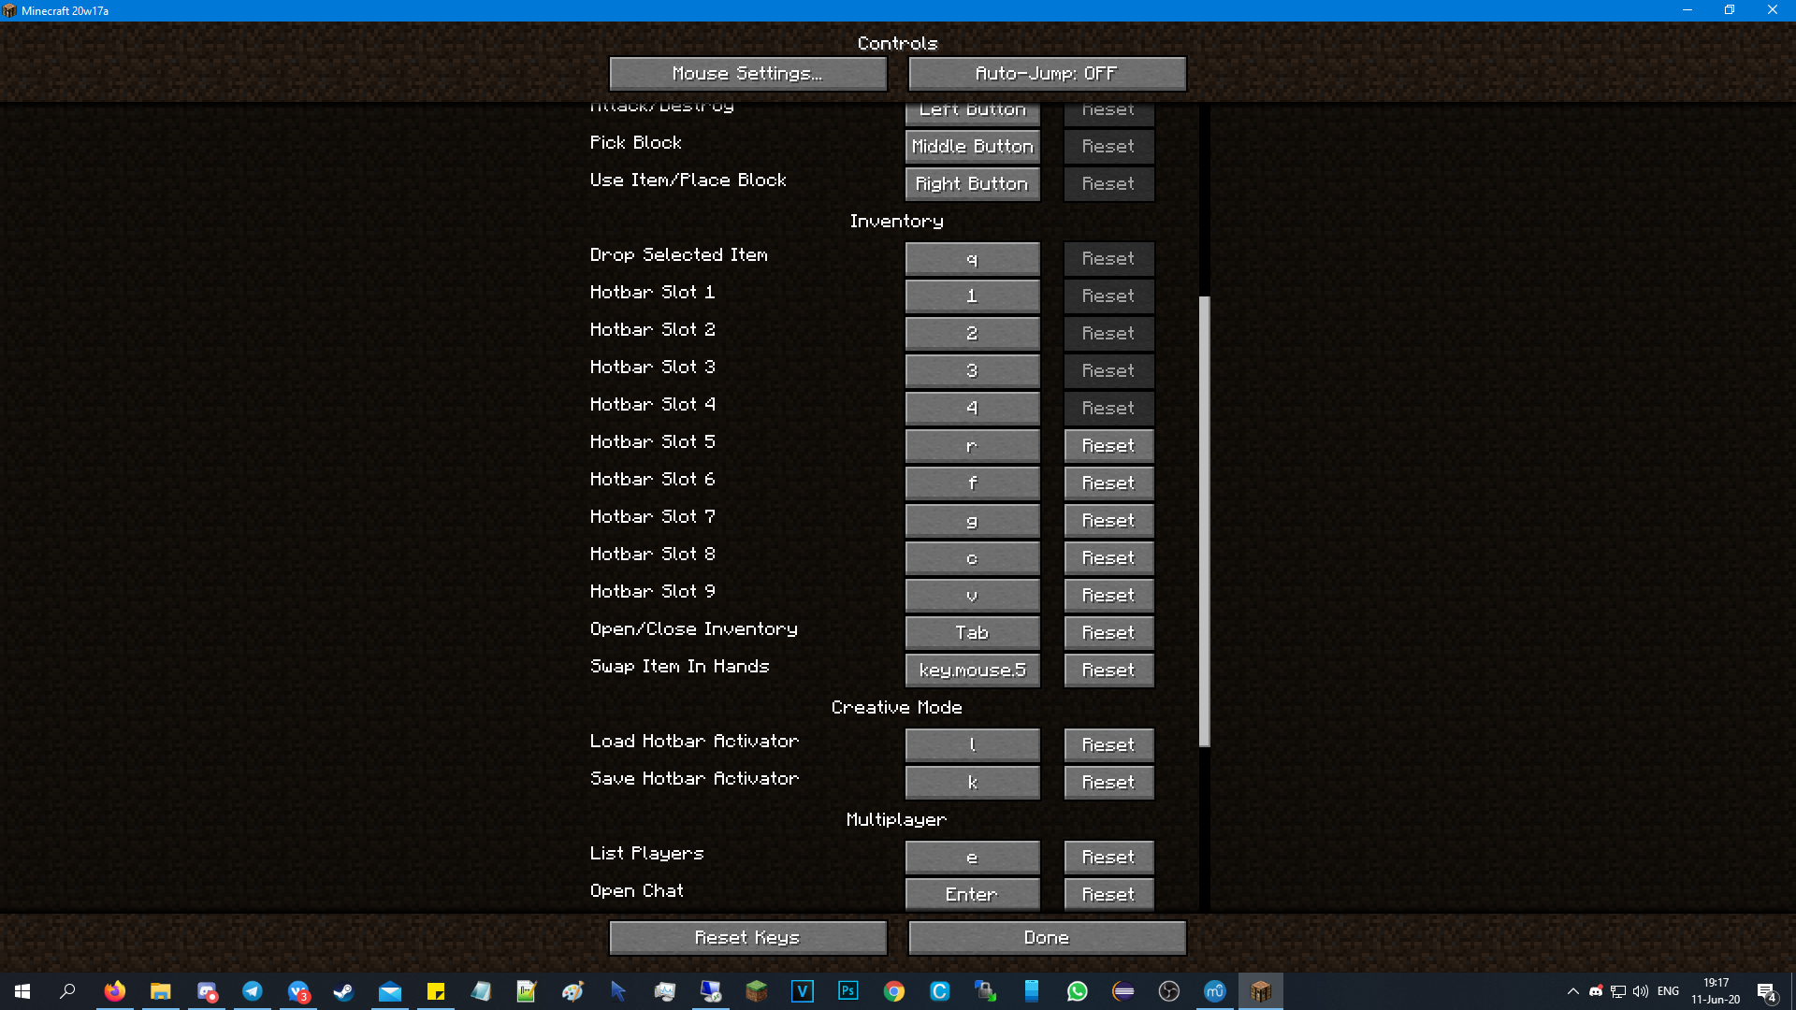This screenshot has width=1796, height=1010.
Task: Open Windows notification center
Action: pyautogui.click(x=1766, y=991)
